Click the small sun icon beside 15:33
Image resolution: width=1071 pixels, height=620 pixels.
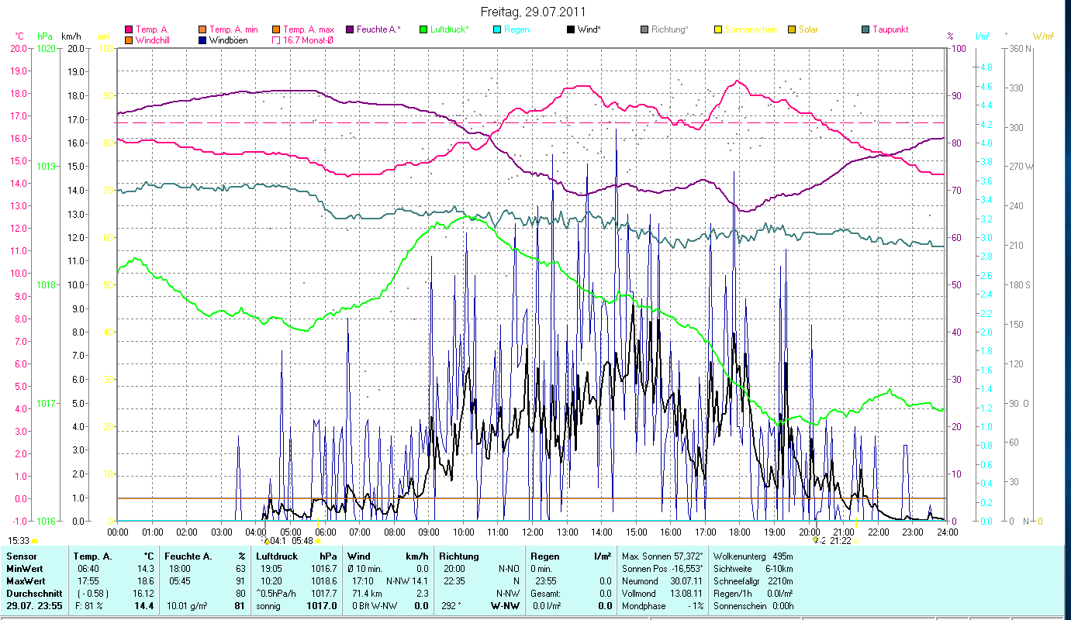point(34,541)
